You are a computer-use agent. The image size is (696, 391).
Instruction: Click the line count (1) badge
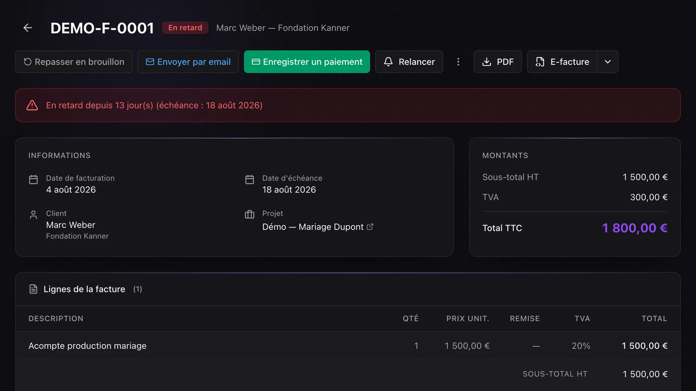[x=137, y=289]
